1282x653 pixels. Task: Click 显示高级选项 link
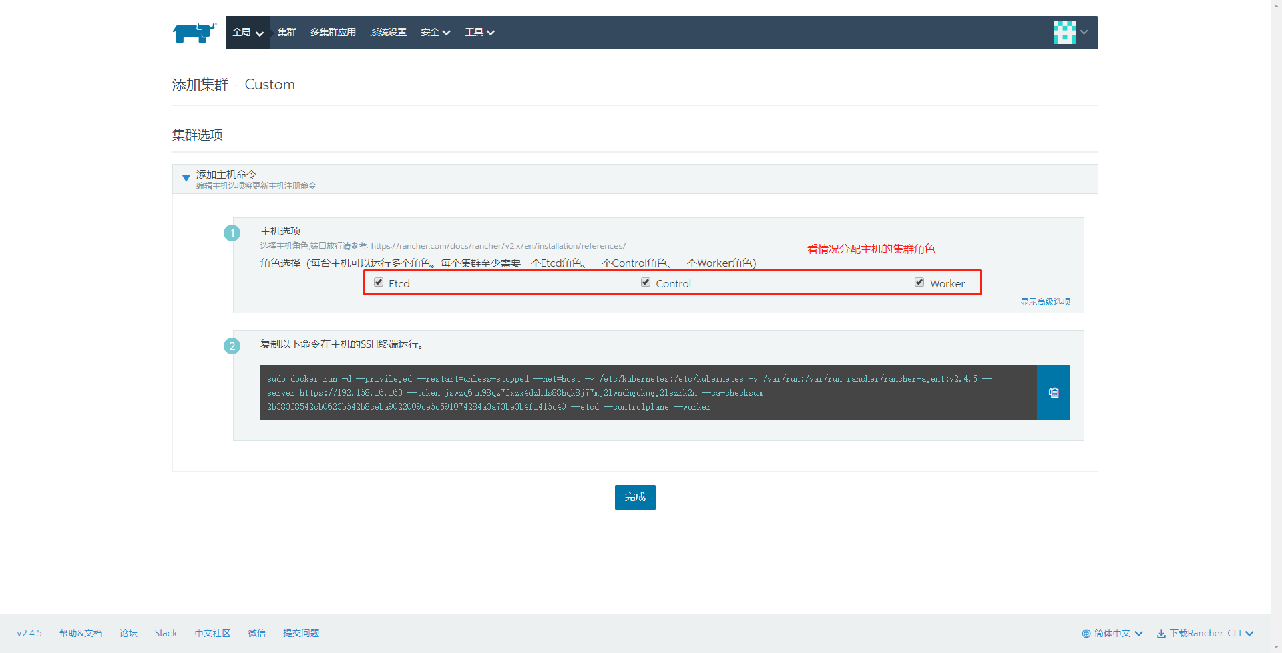point(1045,302)
